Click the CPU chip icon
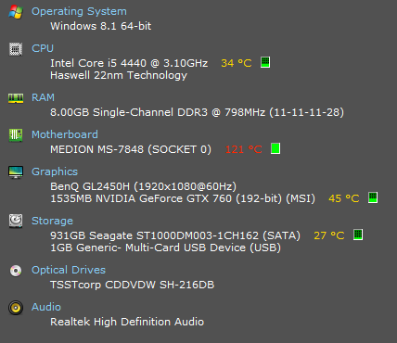397x343 pixels. 16,49
